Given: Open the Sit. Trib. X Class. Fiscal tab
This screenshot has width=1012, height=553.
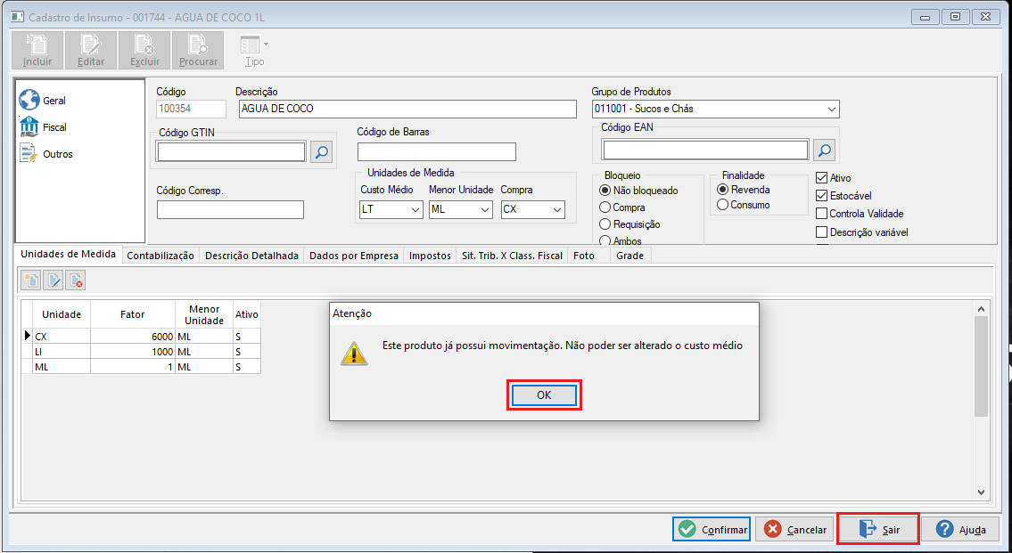Looking at the screenshot, I should pos(512,256).
